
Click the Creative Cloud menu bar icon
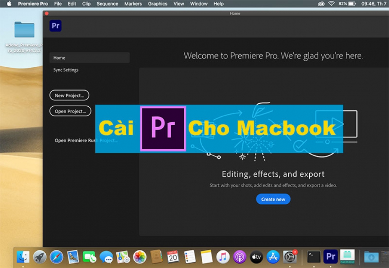pos(321,4)
